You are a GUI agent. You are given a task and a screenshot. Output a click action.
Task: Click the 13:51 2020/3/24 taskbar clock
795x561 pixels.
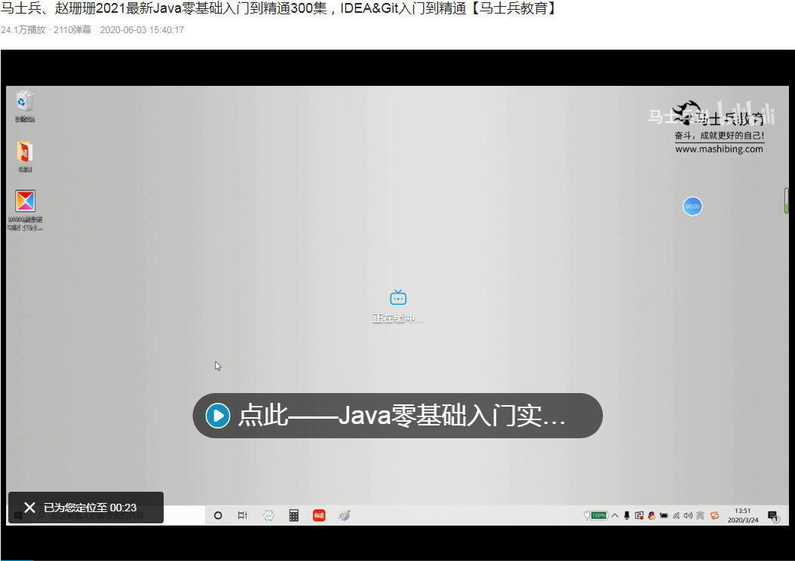tap(743, 515)
